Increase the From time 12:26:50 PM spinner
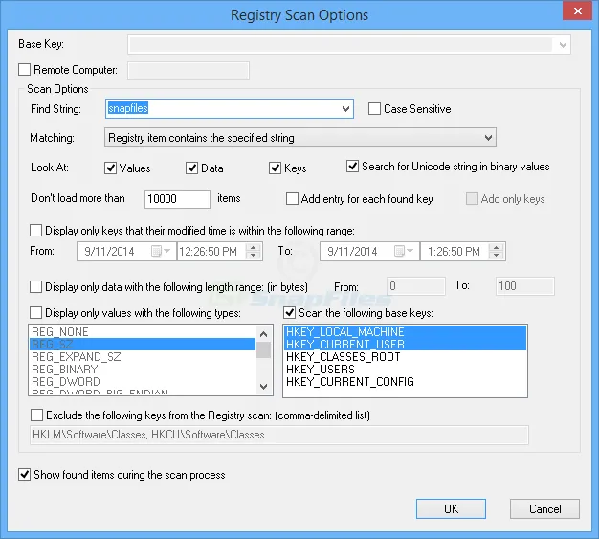 click(x=253, y=247)
